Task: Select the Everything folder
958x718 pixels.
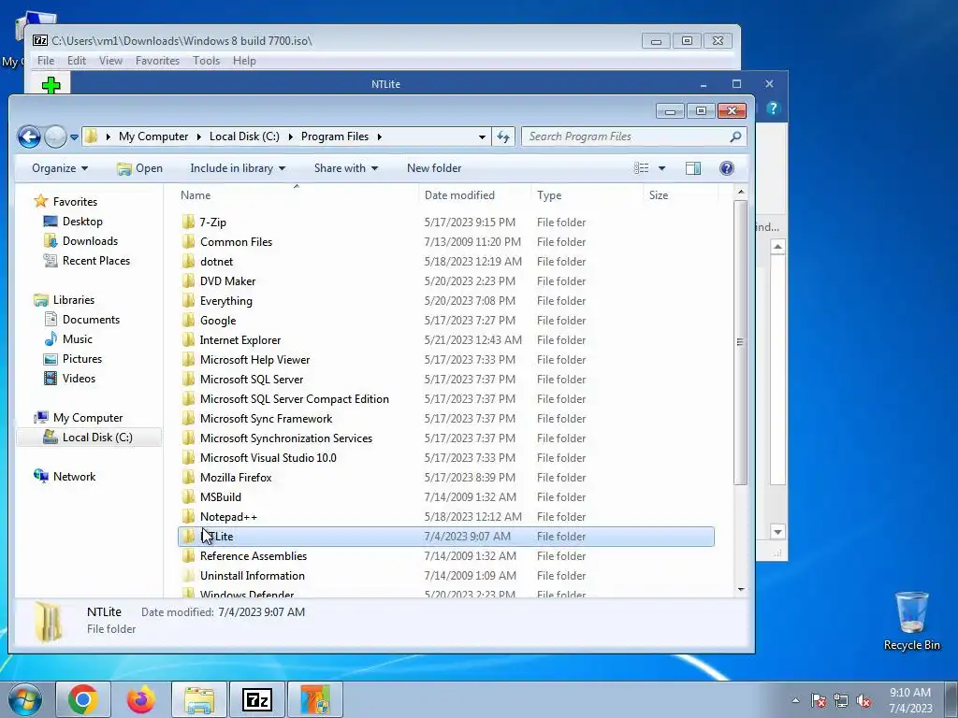Action: click(225, 300)
